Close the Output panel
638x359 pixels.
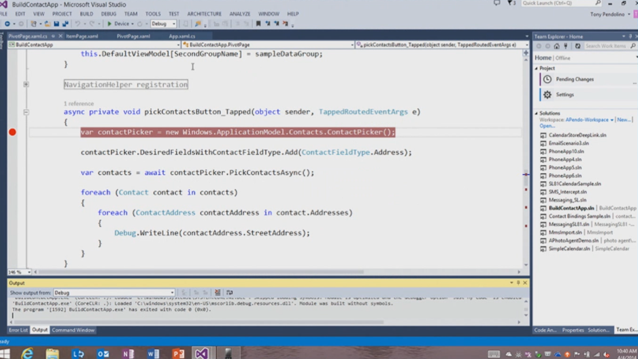pyautogui.click(x=525, y=282)
